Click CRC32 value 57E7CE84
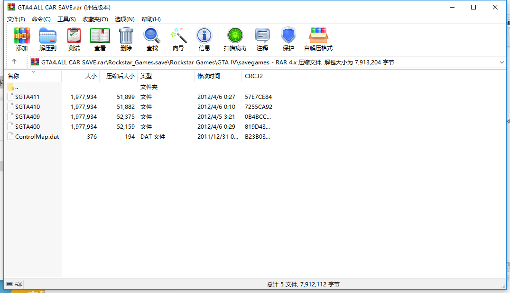 pyautogui.click(x=258, y=97)
